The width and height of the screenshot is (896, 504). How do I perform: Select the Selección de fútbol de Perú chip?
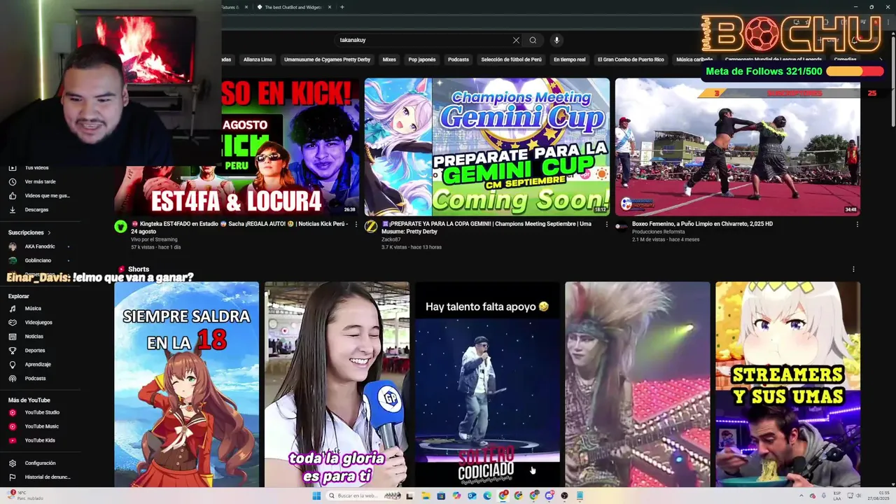[511, 59]
